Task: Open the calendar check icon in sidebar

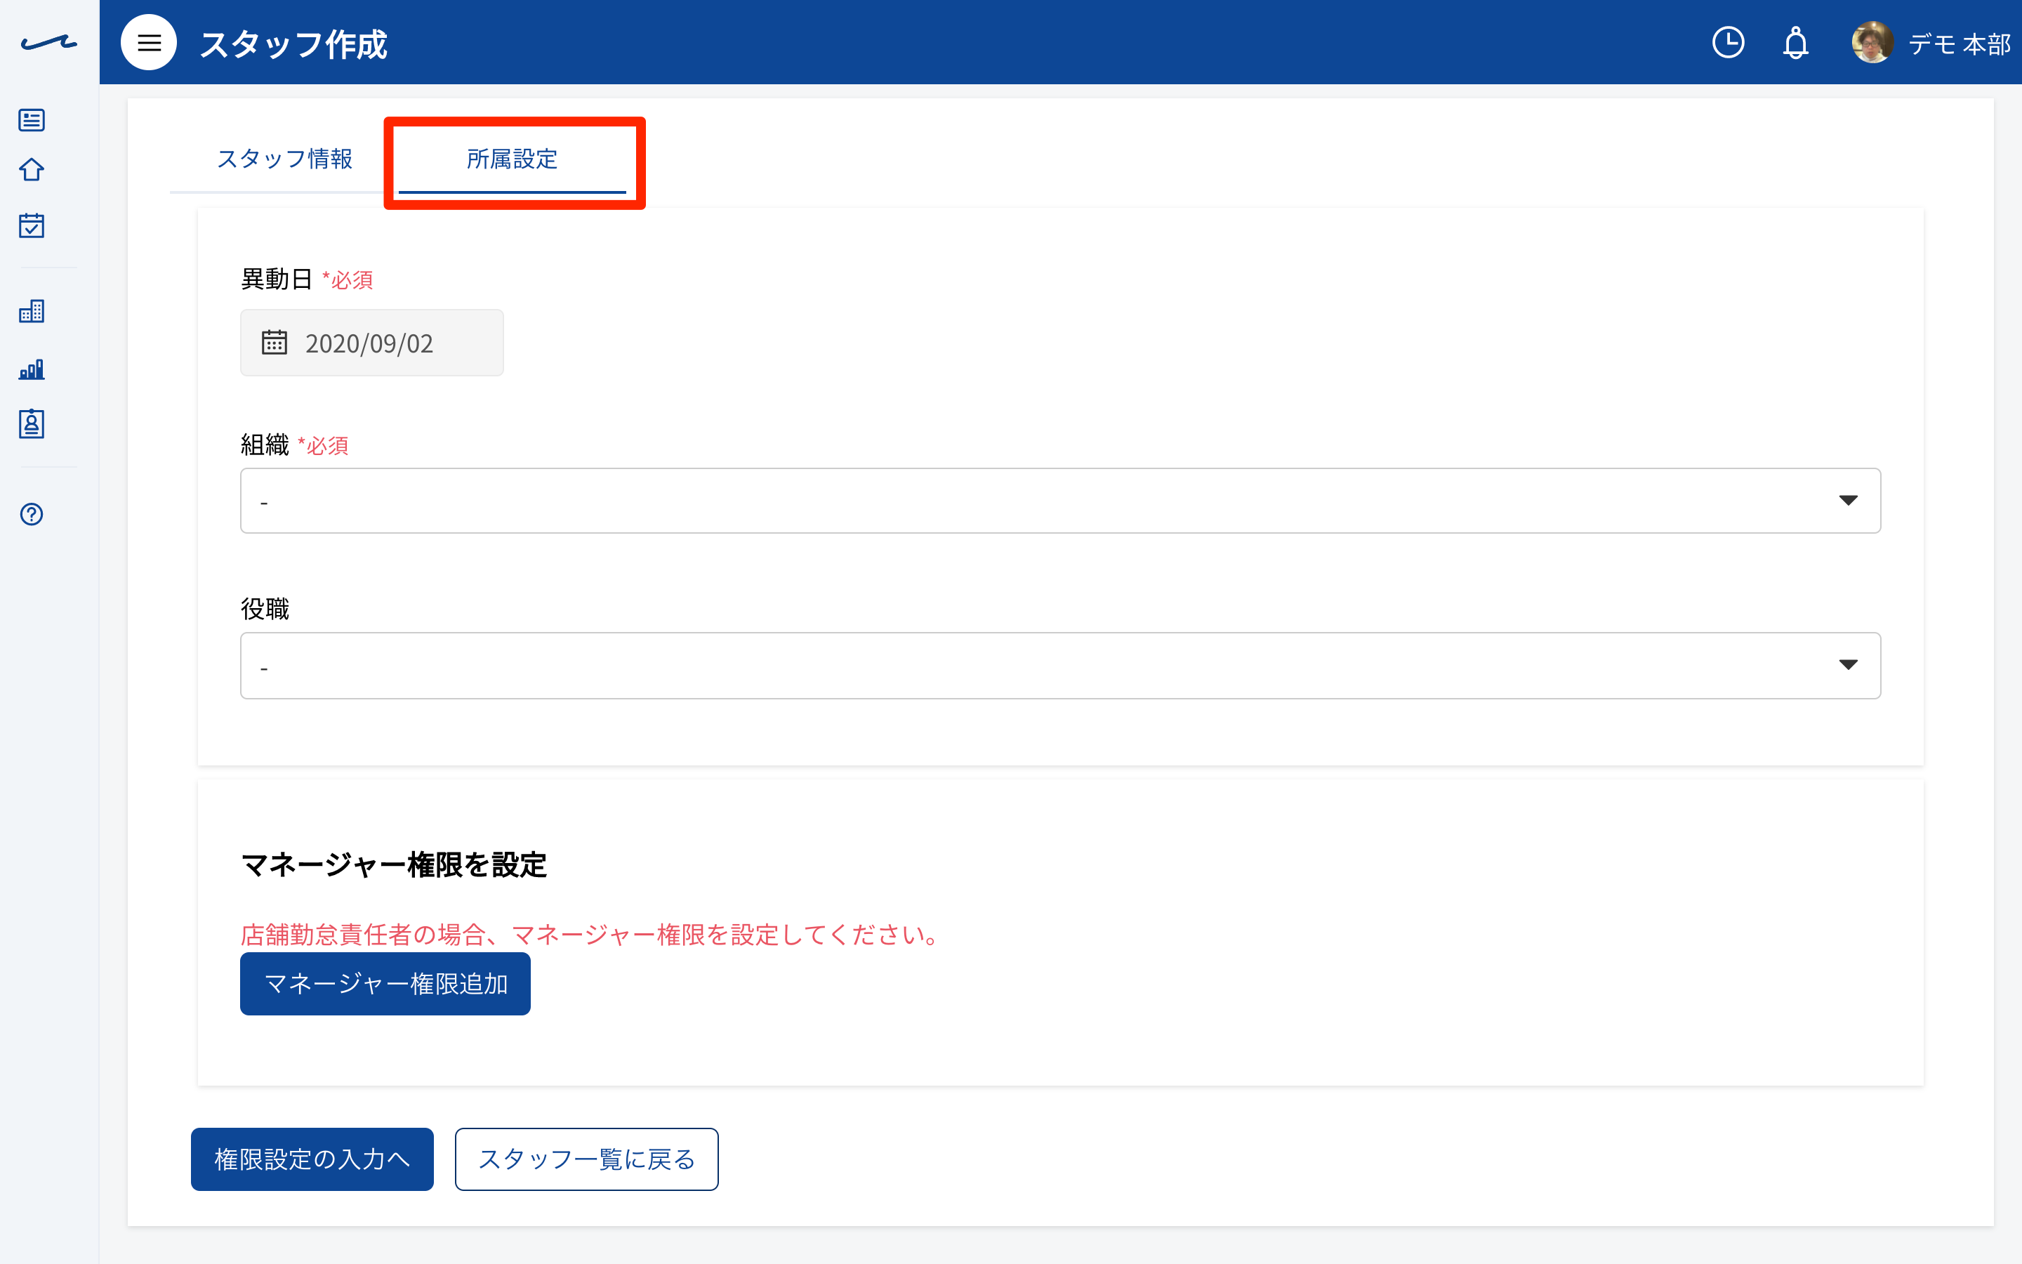Action: [x=32, y=225]
